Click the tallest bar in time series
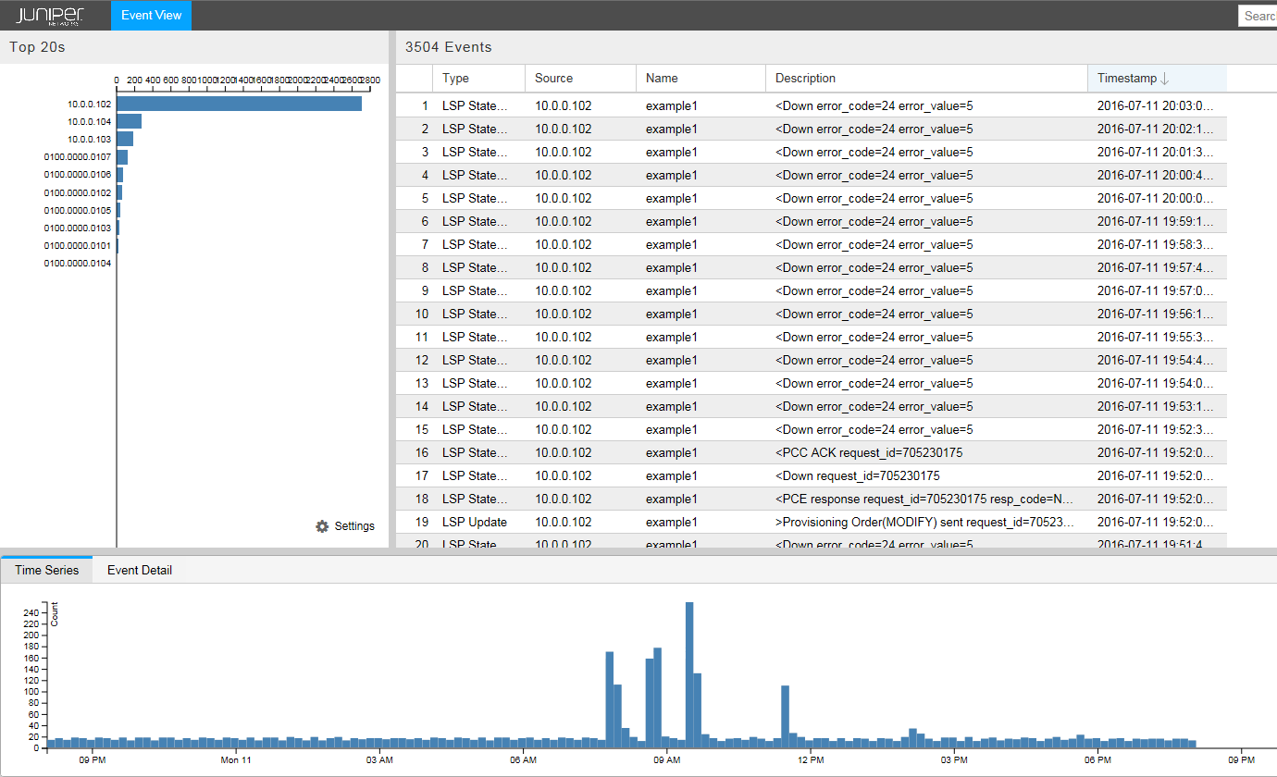Viewport: 1277px width, 777px height. coord(689,674)
